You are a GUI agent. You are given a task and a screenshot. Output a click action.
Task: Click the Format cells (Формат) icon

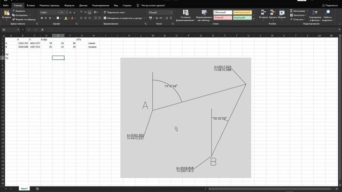pos(282,12)
